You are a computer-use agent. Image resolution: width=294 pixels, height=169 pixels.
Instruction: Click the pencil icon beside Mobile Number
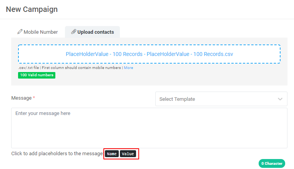point(20,32)
